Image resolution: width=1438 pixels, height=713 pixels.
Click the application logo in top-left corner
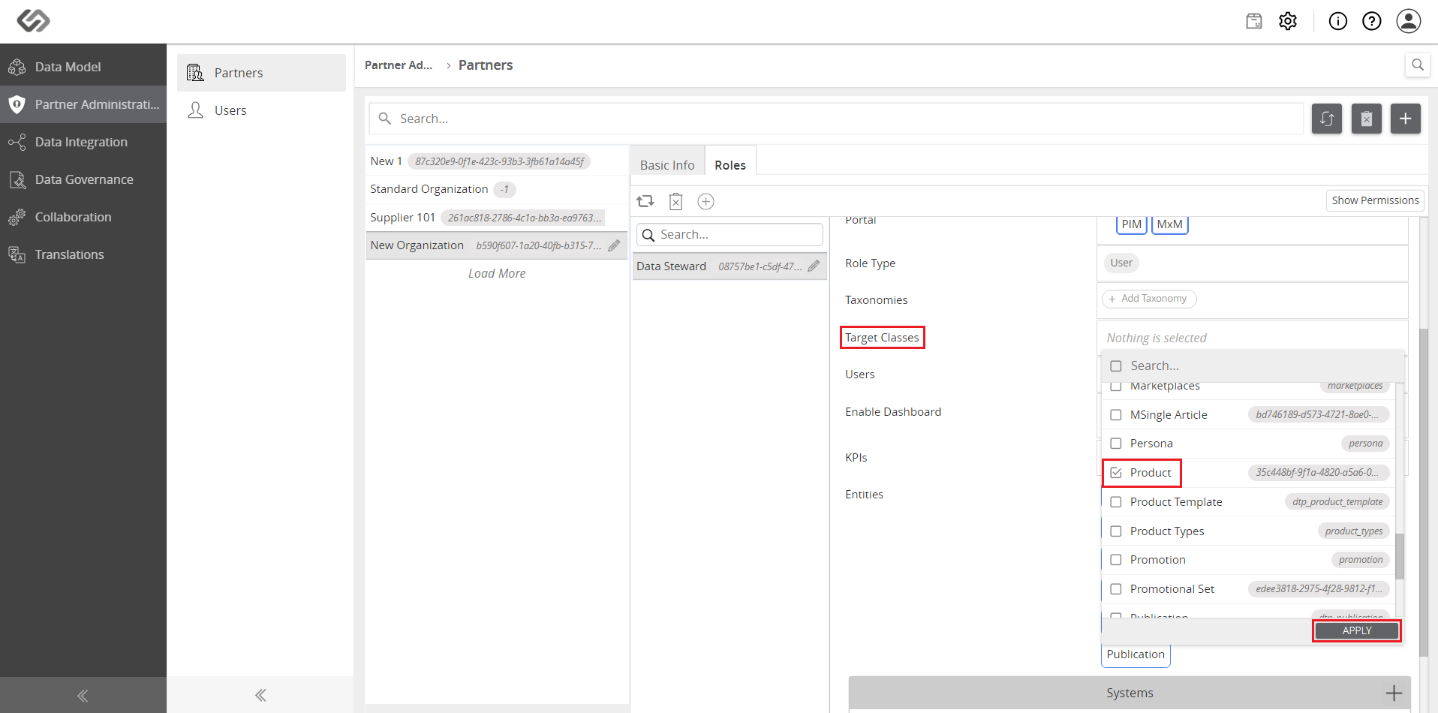(33, 20)
